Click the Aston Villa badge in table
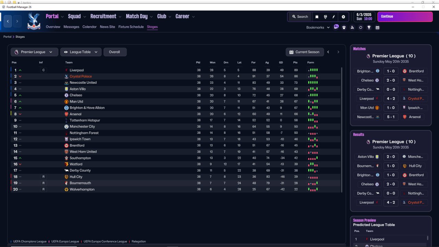 [67, 89]
